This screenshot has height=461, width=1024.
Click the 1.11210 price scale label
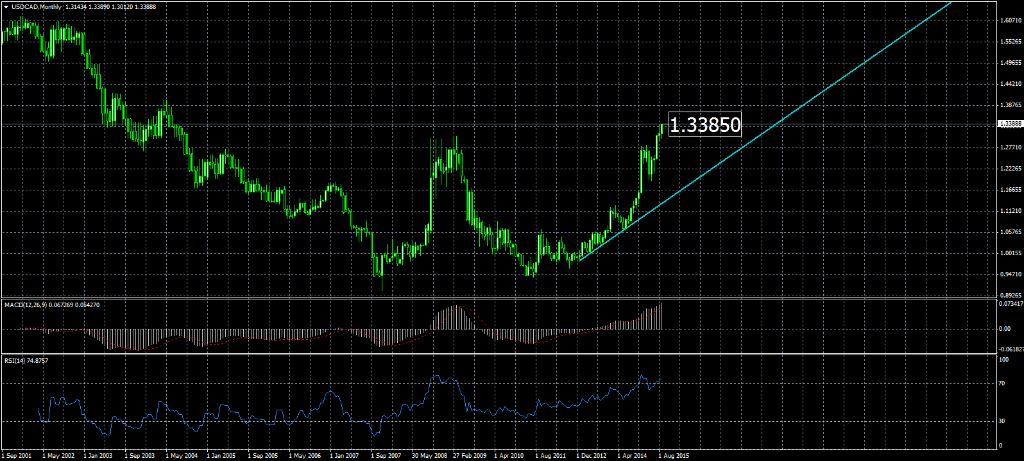[x=1011, y=211]
